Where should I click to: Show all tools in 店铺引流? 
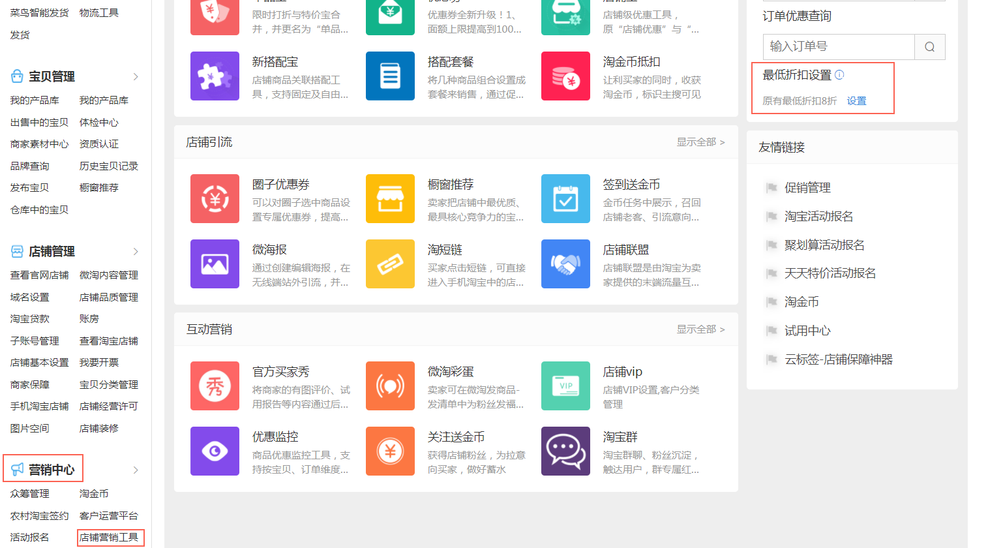[x=700, y=142]
